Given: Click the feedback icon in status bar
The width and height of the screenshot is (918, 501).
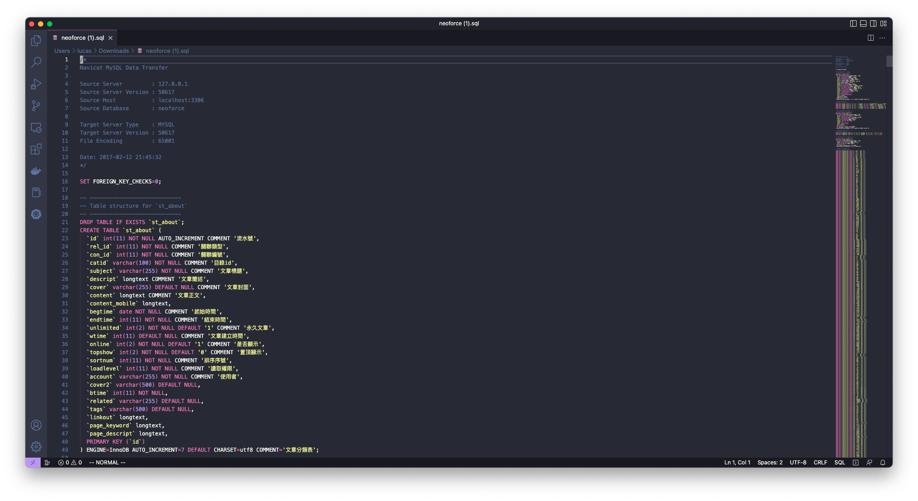Looking at the screenshot, I should (x=869, y=463).
